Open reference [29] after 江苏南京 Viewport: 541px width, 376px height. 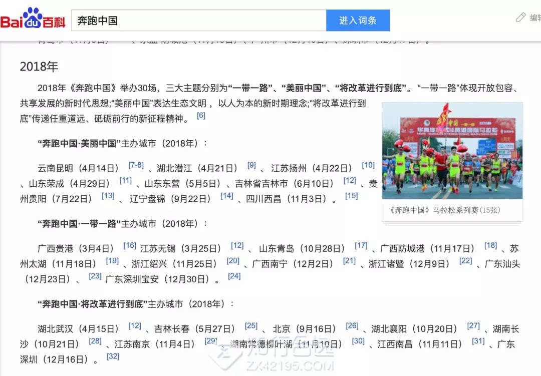pyautogui.click(x=211, y=341)
